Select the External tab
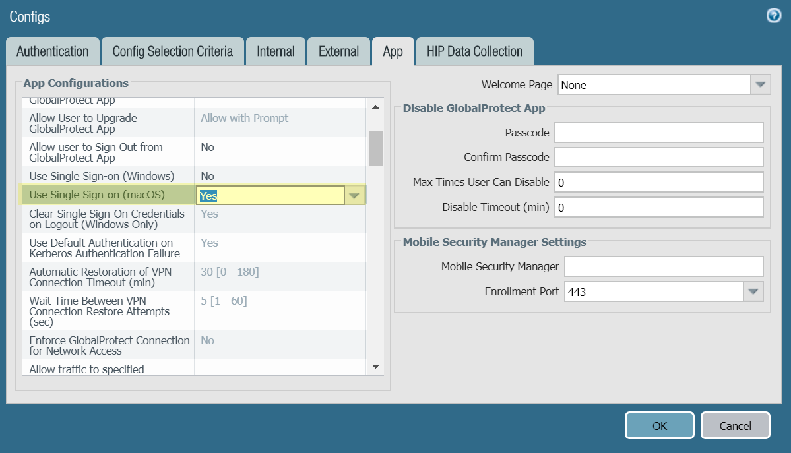This screenshot has width=791, height=453. pos(338,51)
